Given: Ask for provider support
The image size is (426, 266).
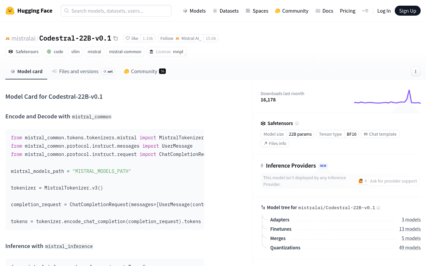Looking at the screenshot, I should click(x=387, y=181).
